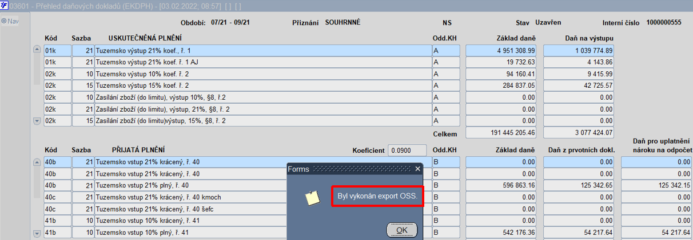
Task: Click the application icon in title bar
Action: 5,5
